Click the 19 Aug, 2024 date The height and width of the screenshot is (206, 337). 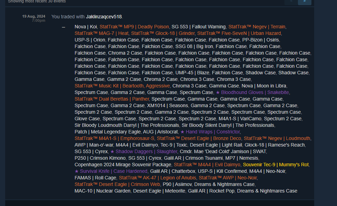[x=34, y=16]
